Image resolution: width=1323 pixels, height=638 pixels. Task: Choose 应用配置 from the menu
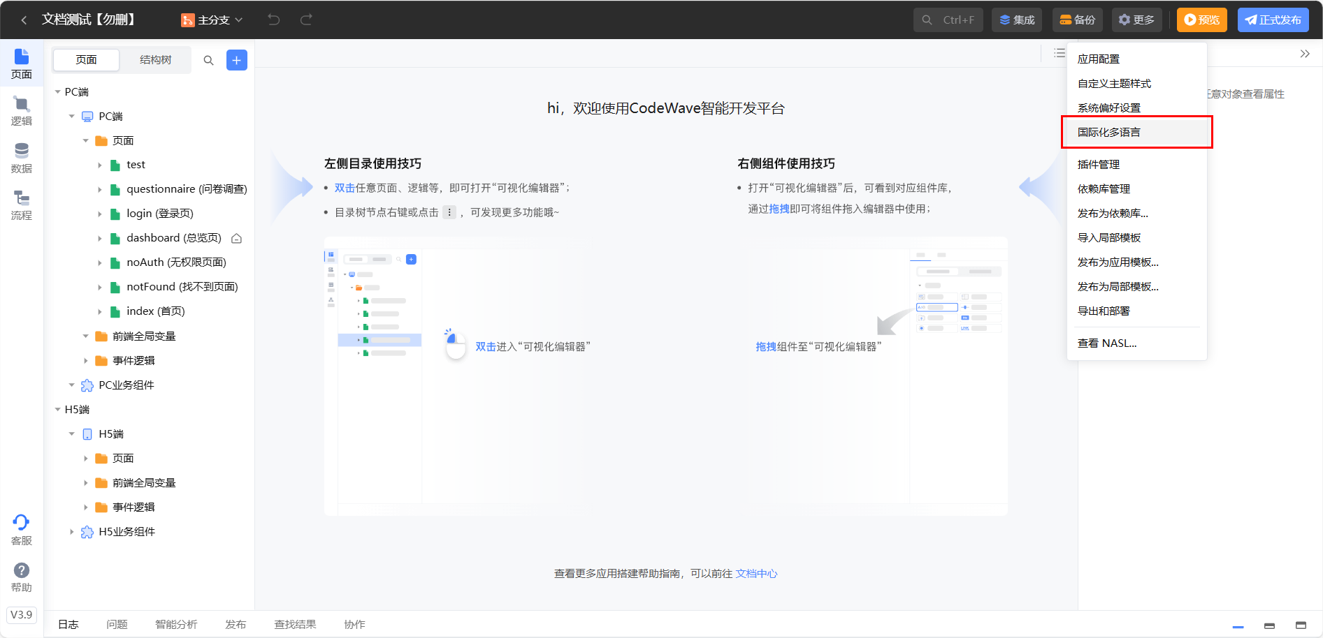(x=1137, y=59)
